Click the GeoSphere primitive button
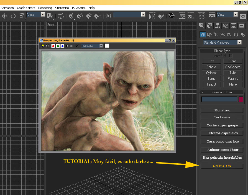 pos(233,67)
